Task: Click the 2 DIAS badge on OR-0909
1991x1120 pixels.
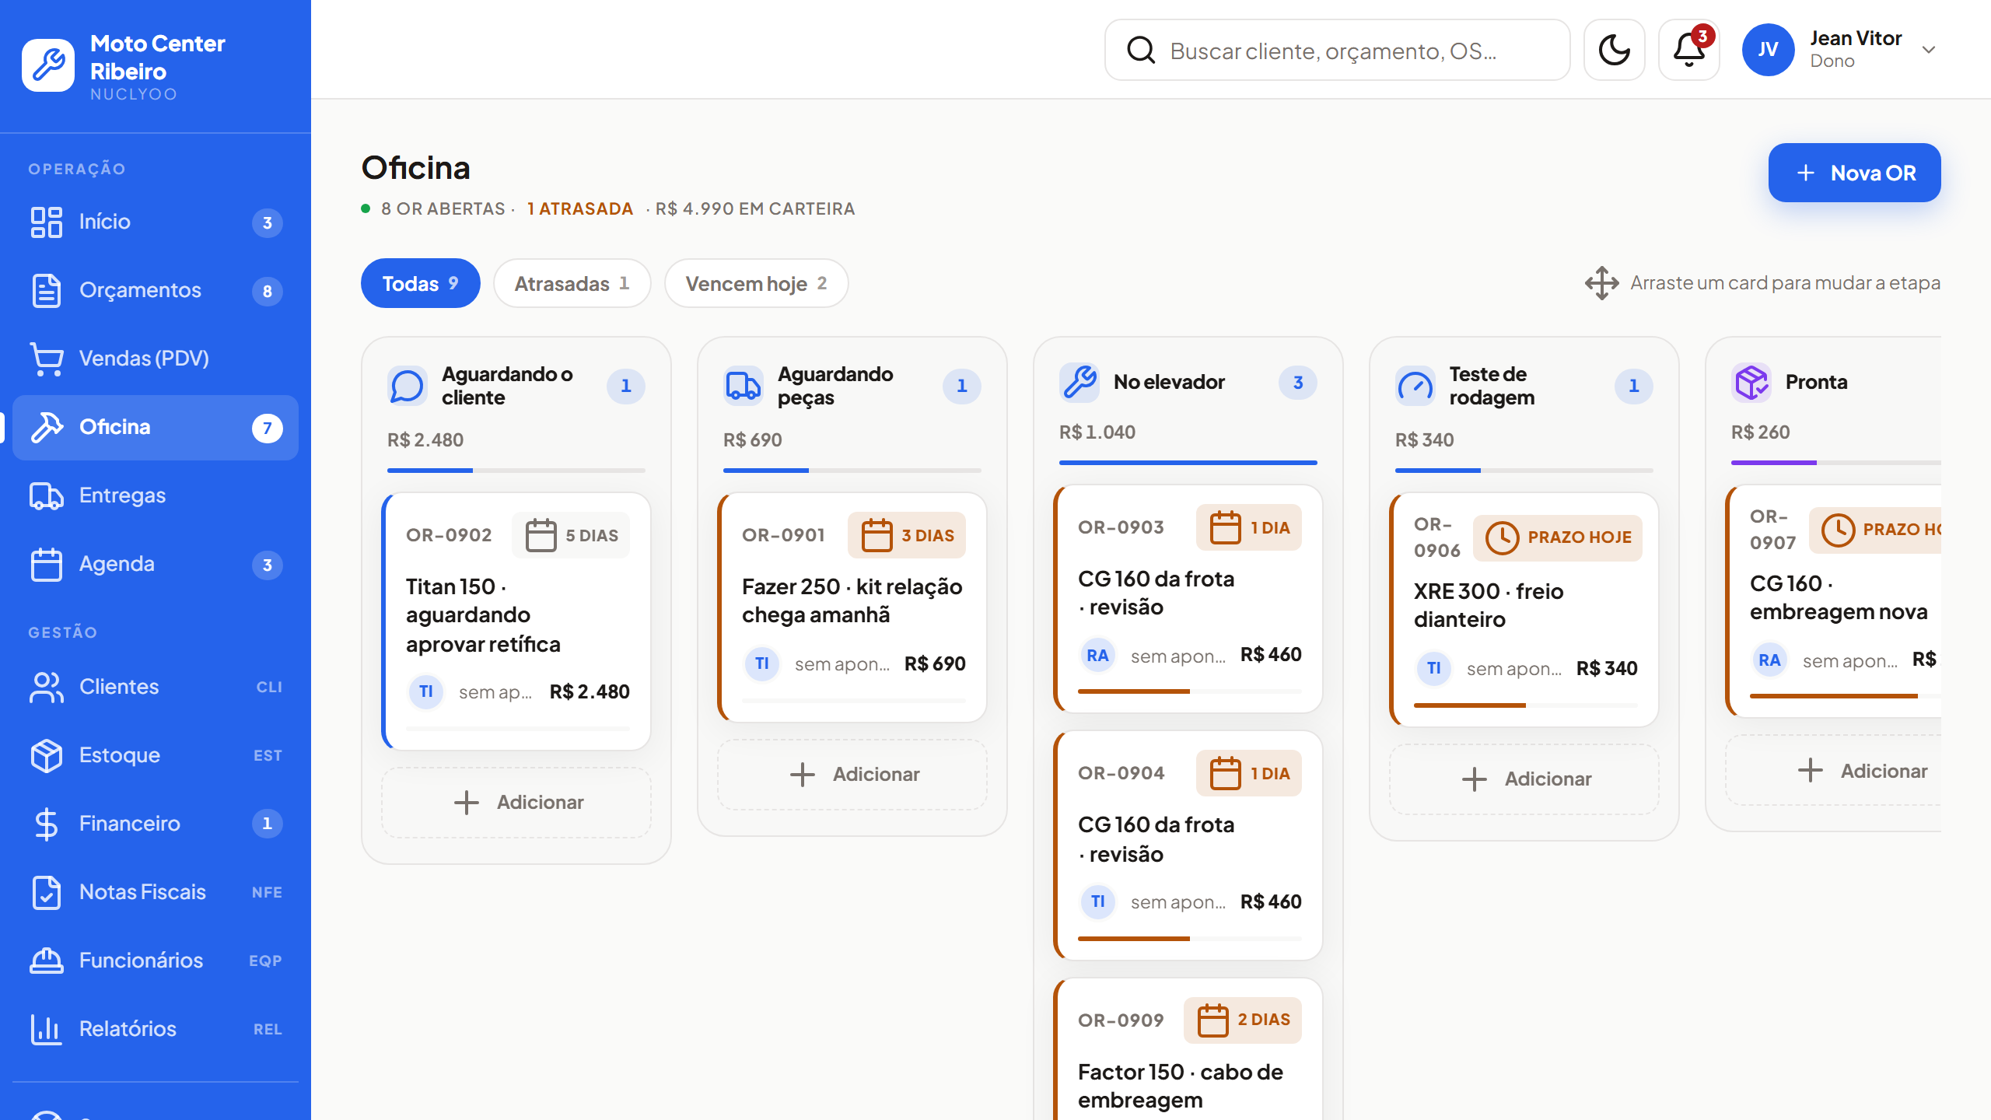Action: pos(1243,1020)
